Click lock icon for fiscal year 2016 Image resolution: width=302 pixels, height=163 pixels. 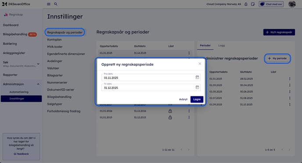(x=170, y=111)
